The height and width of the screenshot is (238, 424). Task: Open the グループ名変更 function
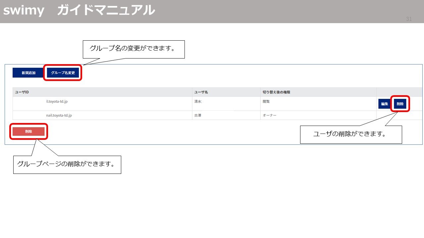pos(63,72)
